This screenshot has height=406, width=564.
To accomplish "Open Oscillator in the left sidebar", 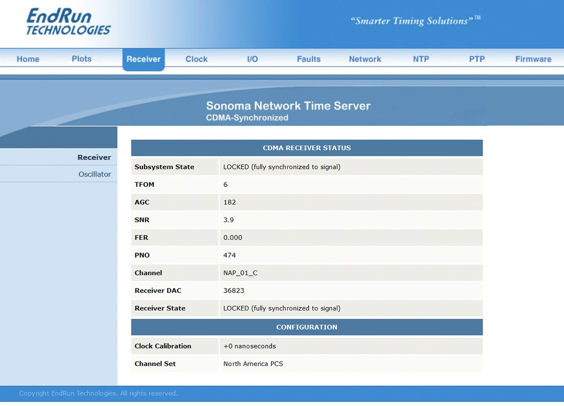I will [95, 174].
